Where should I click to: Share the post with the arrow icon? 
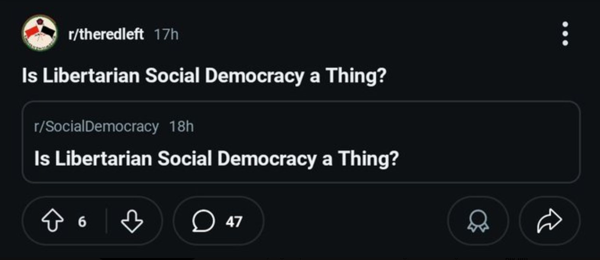pos(549,221)
